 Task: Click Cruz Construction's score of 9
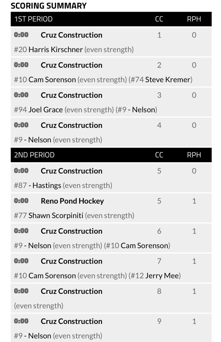pos(159,321)
